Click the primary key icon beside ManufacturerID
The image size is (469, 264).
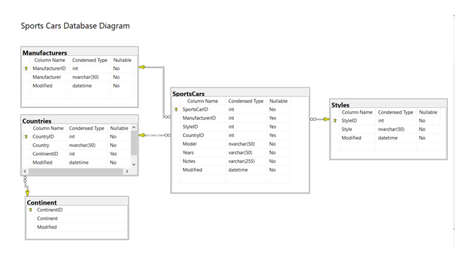(x=26, y=68)
